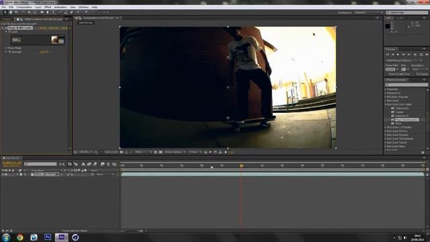Screen dimensions: 430x242
Task: Open the Workspace dropdown
Action: coord(368,13)
